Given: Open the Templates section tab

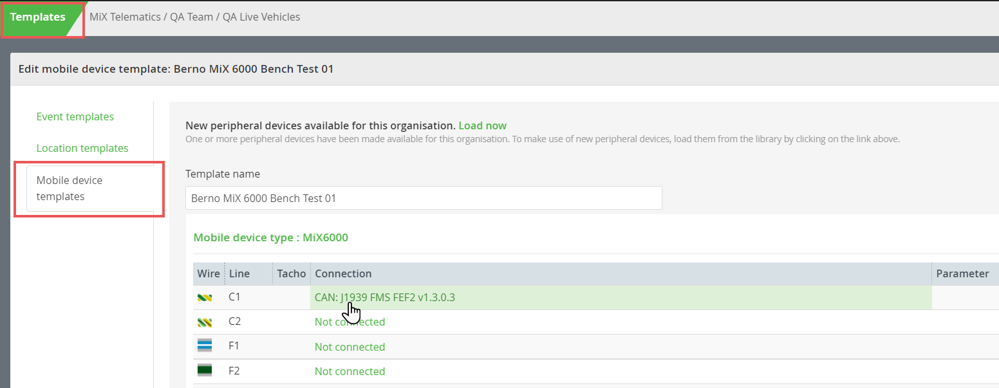Looking at the screenshot, I should [x=37, y=17].
